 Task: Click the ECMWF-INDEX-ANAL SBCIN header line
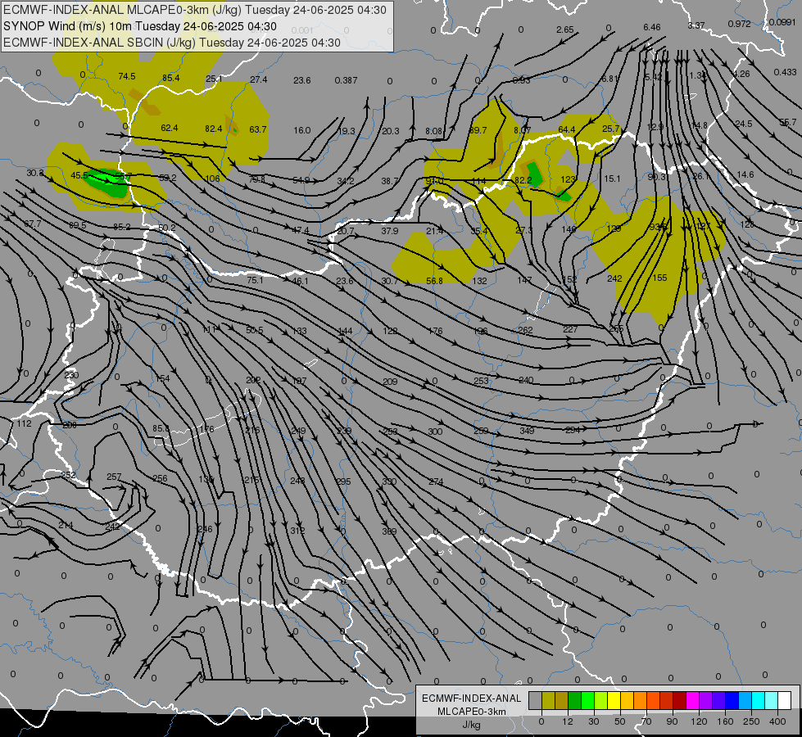pos(172,43)
